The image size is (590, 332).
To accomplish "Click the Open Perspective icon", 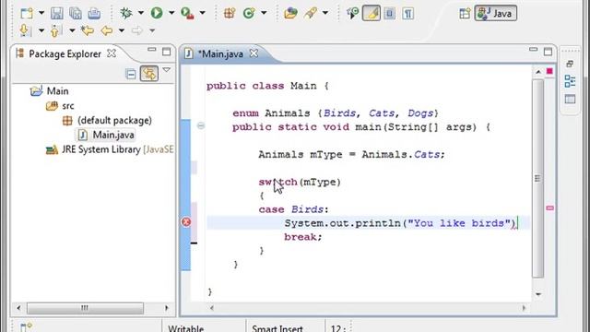I will click(465, 14).
